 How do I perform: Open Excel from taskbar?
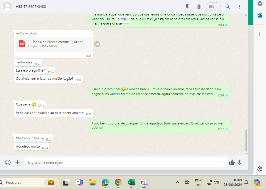(x=131, y=182)
